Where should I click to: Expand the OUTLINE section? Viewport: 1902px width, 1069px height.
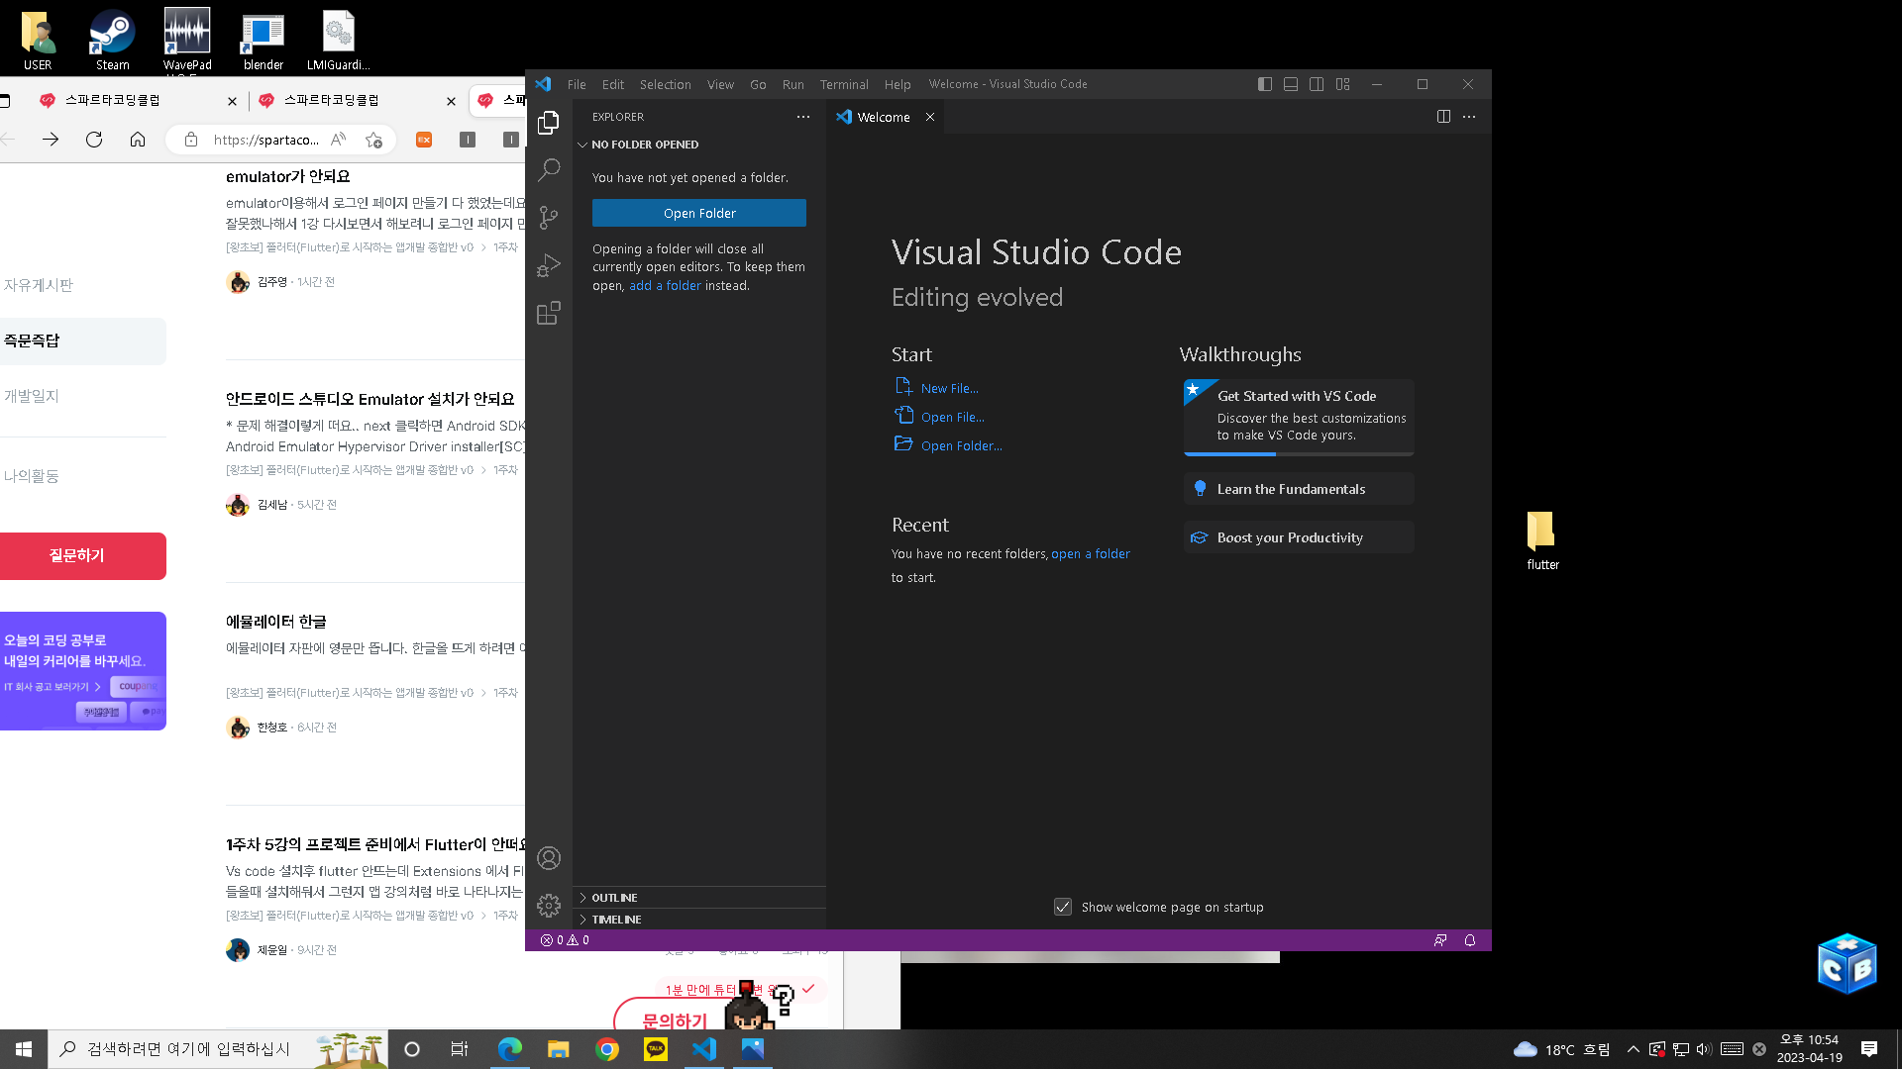pos(699,898)
